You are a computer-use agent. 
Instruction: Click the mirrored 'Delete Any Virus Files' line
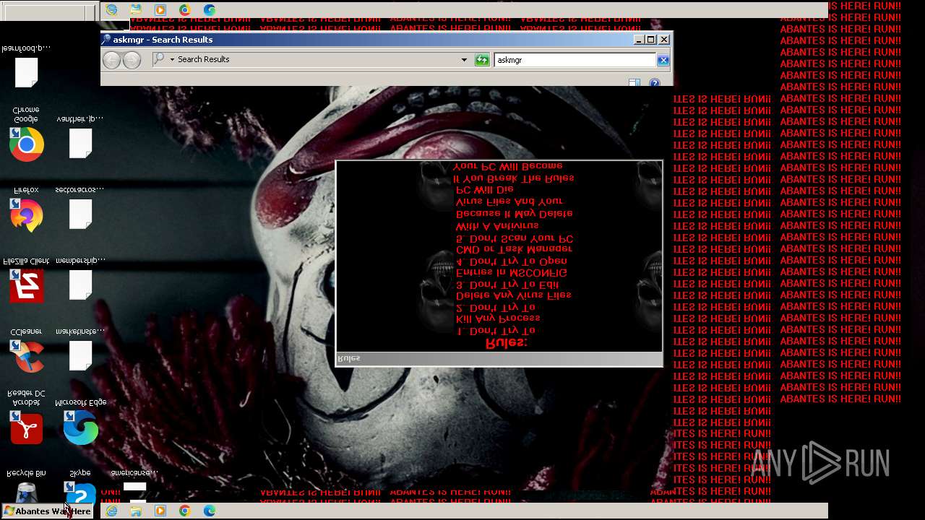click(514, 295)
